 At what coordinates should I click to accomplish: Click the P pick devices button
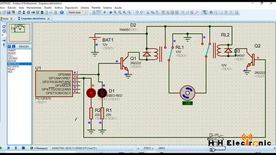pyautogui.click(x=9, y=46)
